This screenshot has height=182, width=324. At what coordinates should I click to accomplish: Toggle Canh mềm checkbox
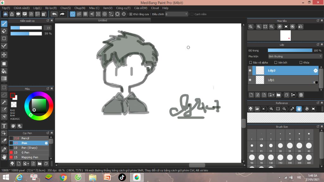click(192, 14)
